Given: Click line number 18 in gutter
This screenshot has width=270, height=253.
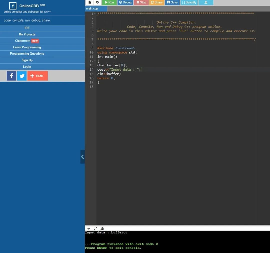Looking at the screenshot, I should tap(91, 87).
